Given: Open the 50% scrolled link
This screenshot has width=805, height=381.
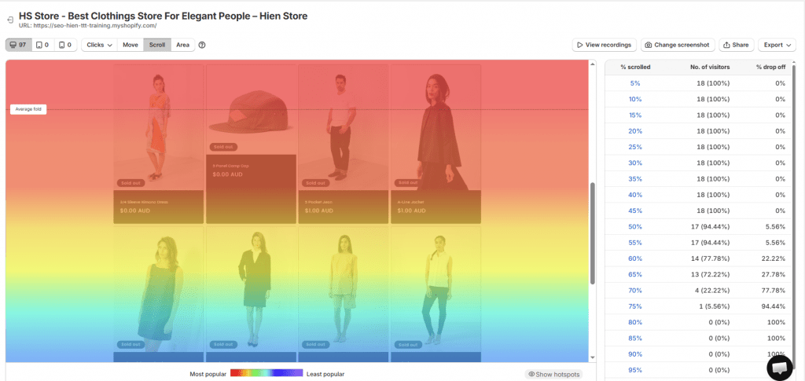Looking at the screenshot, I should [635, 226].
